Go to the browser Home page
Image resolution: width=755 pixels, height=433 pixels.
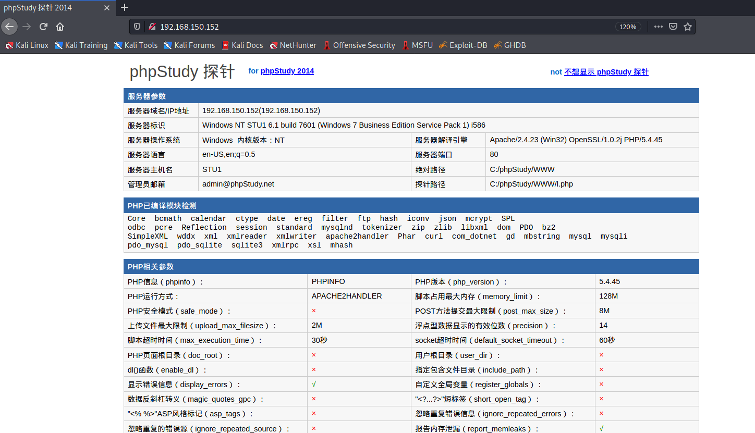tap(60, 27)
